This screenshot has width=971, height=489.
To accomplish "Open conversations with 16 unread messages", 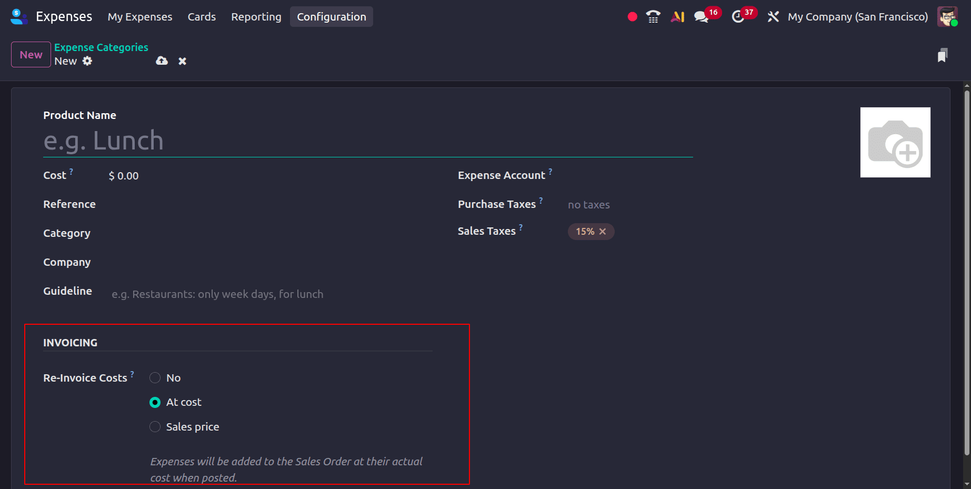I will [x=707, y=15].
